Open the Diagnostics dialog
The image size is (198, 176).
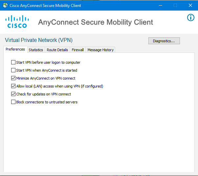click(164, 41)
